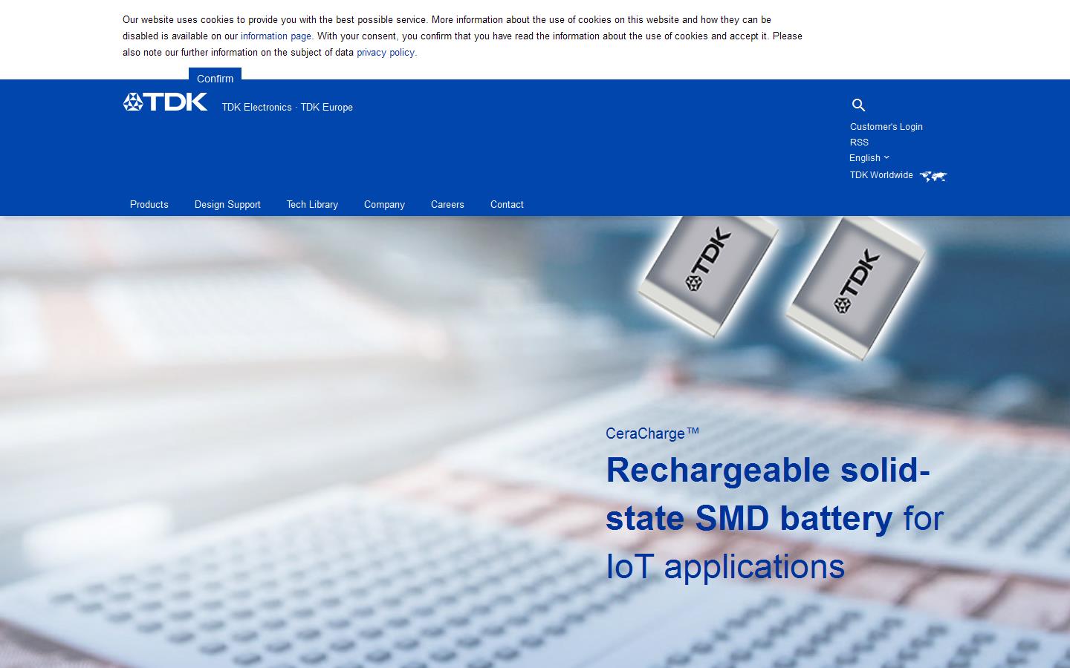Click the TDK Worldwide link
1070x668 pixels.
click(881, 175)
